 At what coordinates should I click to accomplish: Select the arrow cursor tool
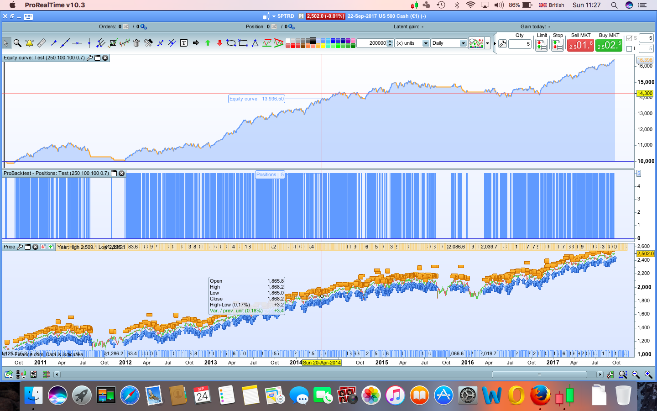pos(6,43)
